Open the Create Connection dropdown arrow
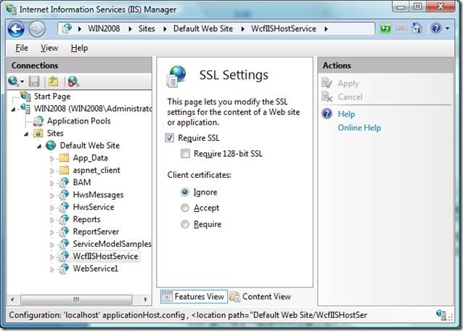 (x=22, y=81)
